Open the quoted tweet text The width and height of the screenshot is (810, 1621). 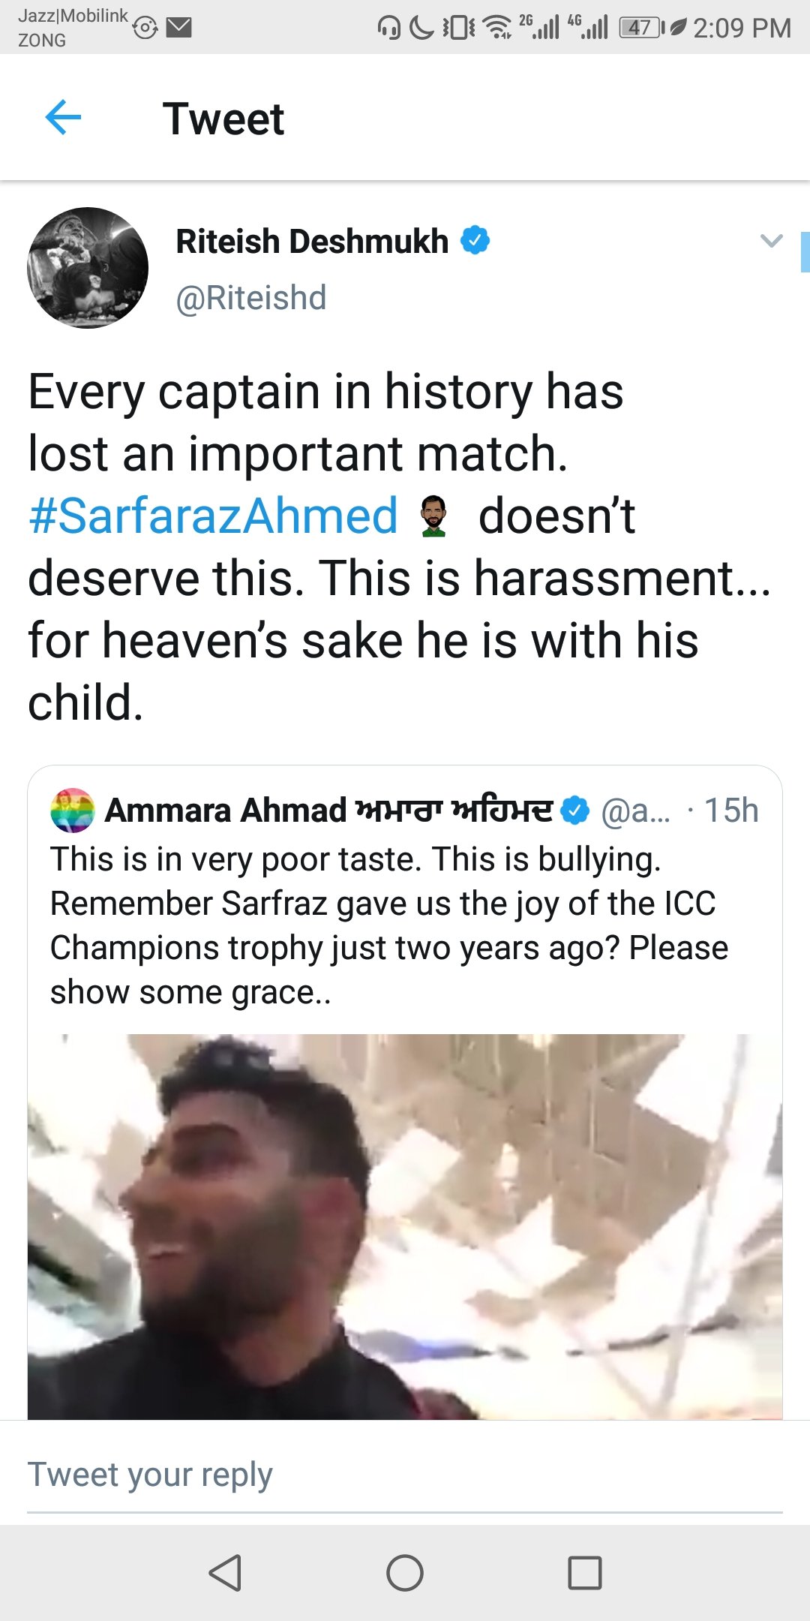388,925
